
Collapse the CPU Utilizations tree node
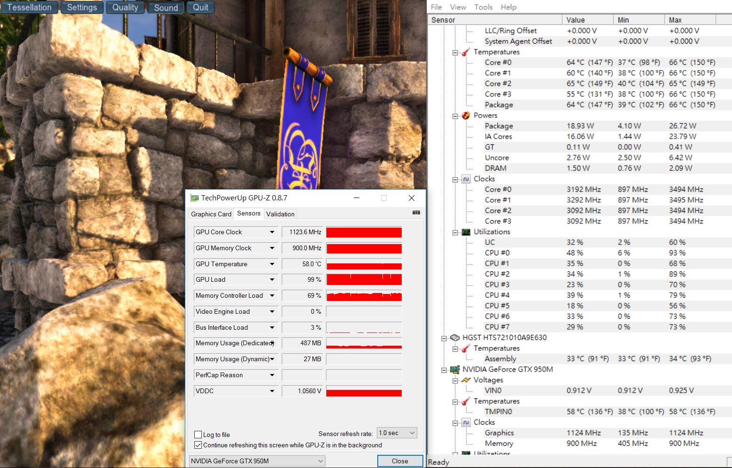coord(455,232)
